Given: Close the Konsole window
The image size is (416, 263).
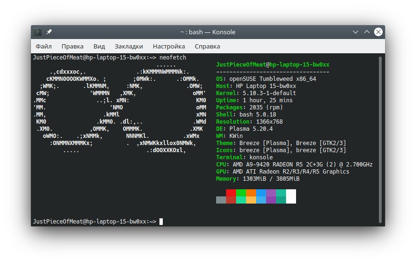Looking at the screenshot, I should pos(378,32).
